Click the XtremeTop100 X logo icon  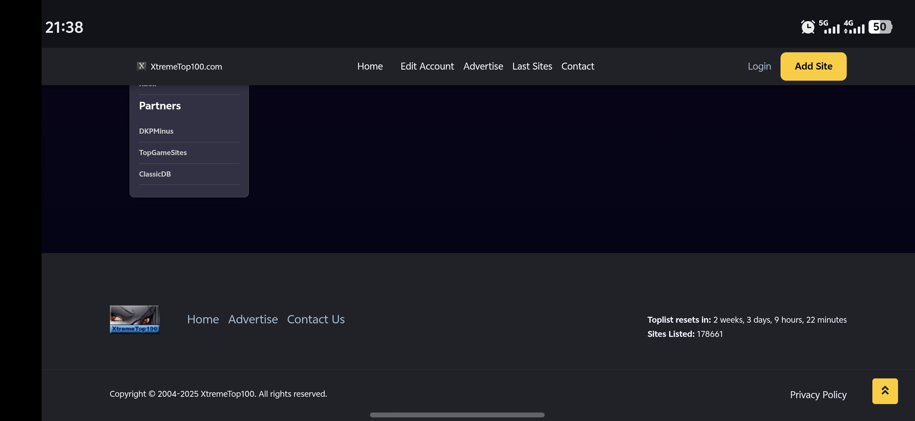click(x=141, y=66)
